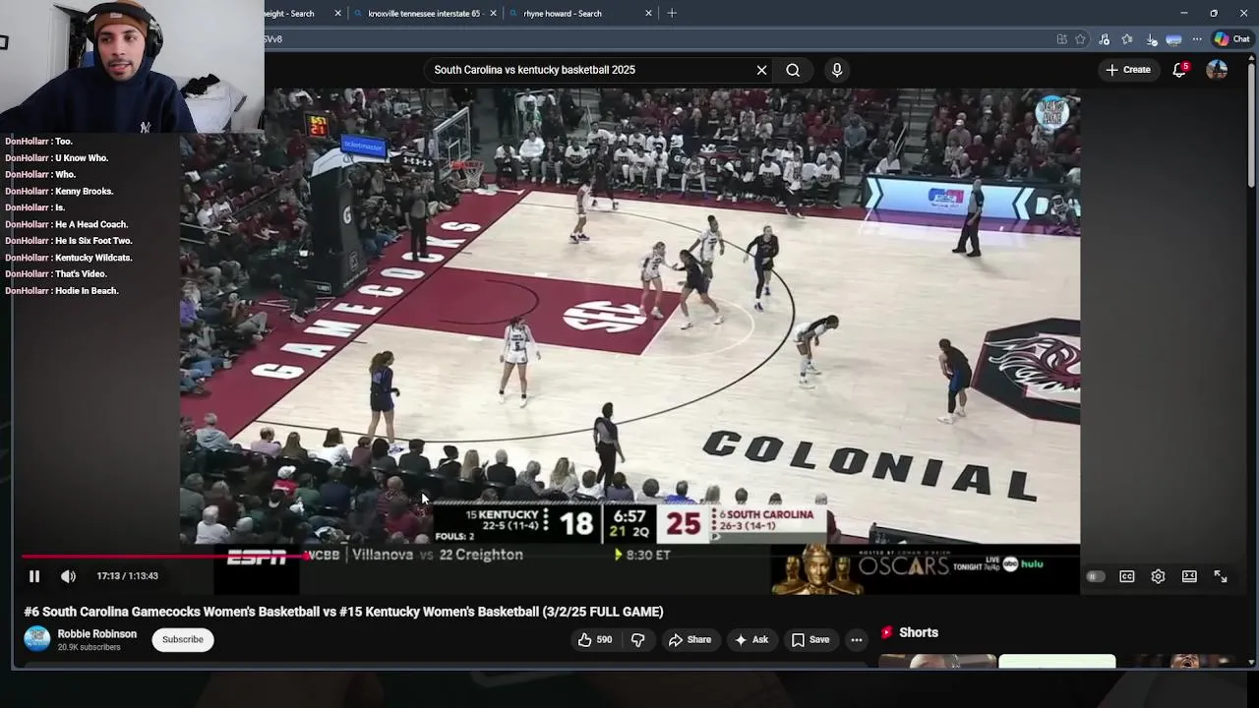
Task: Open the YouTube account avatar menu
Action: coord(1217,70)
